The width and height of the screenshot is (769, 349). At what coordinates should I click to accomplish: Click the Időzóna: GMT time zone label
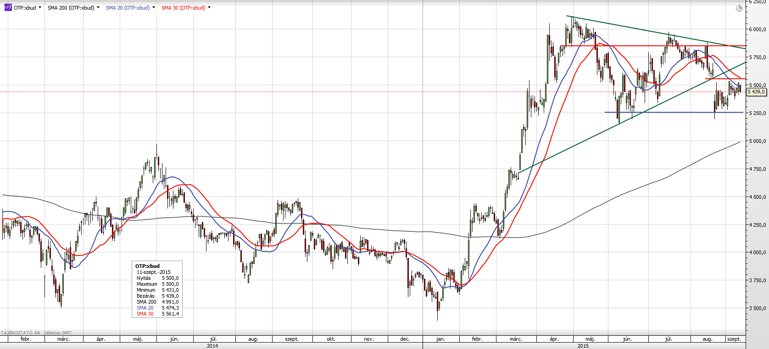click(58, 333)
